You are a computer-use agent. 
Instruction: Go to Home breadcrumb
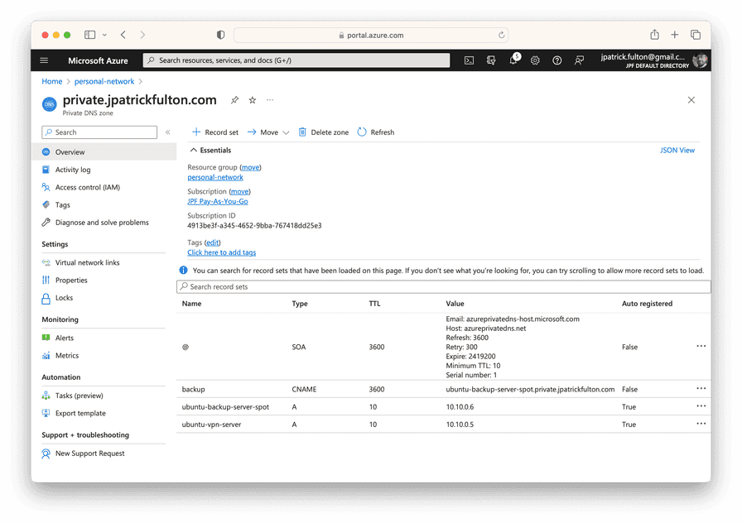pyautogui.click(x=52, y=81)
